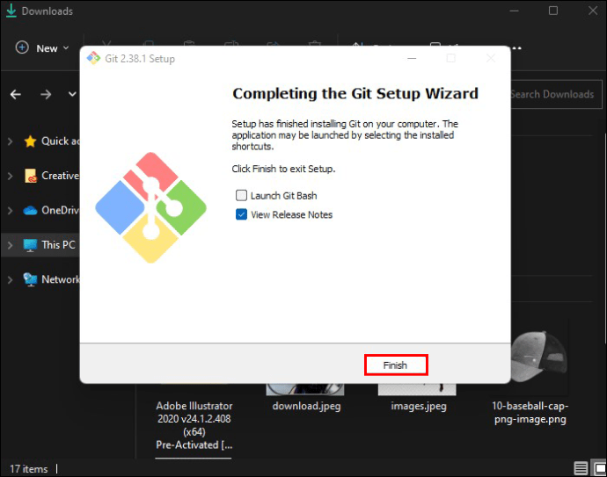Viewport: 607px width, 477px height.
Task: Select the Network icon in sidebar
Action: coord(30,279)
